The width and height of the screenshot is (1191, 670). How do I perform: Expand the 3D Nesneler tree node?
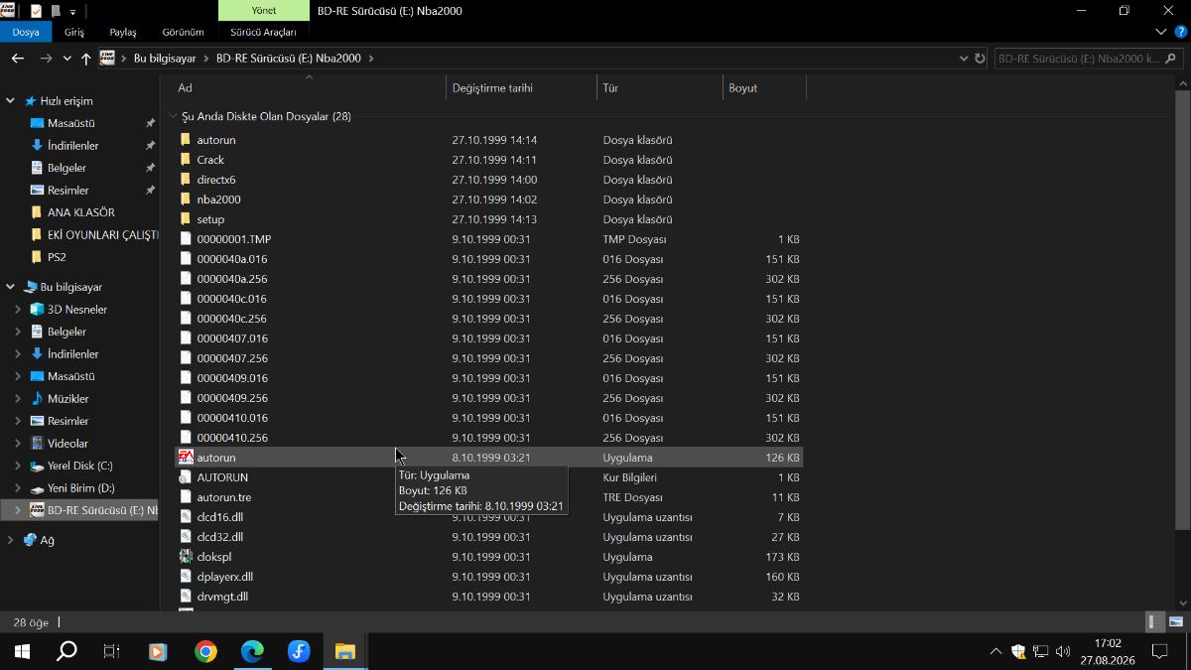pos(18,310)
